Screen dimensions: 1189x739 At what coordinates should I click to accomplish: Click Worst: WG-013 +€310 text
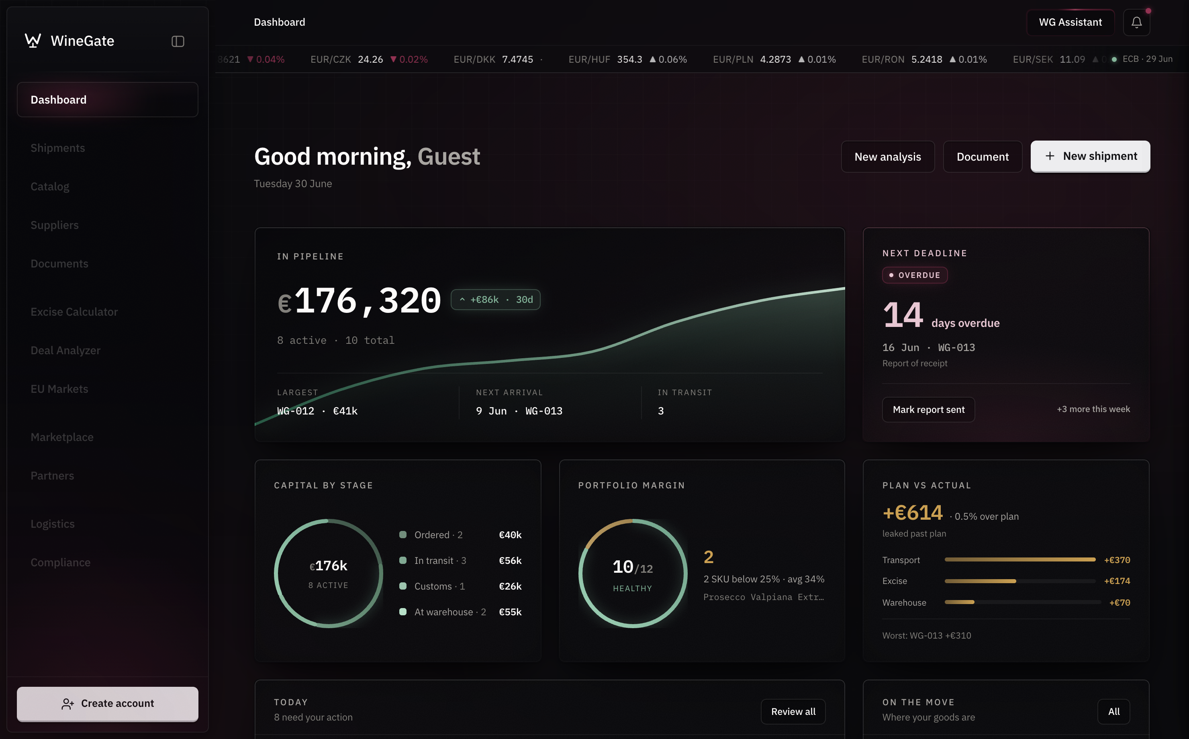[x=927, y=635]
